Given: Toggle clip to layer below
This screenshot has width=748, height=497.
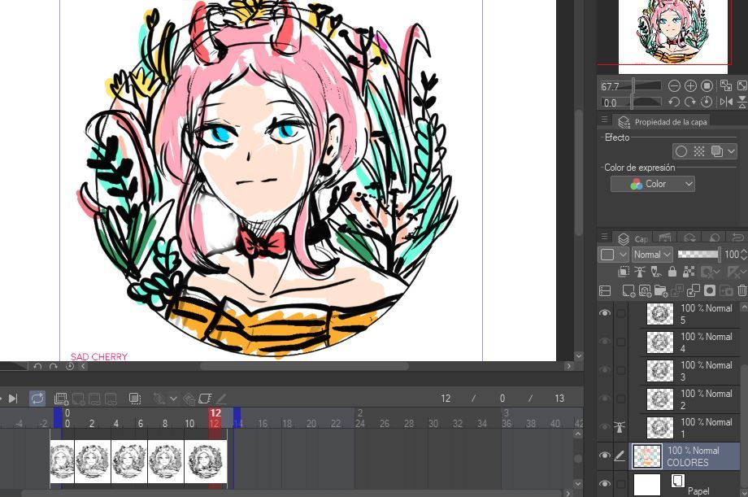Looking at the screenshot, I should tap(624, 272).
